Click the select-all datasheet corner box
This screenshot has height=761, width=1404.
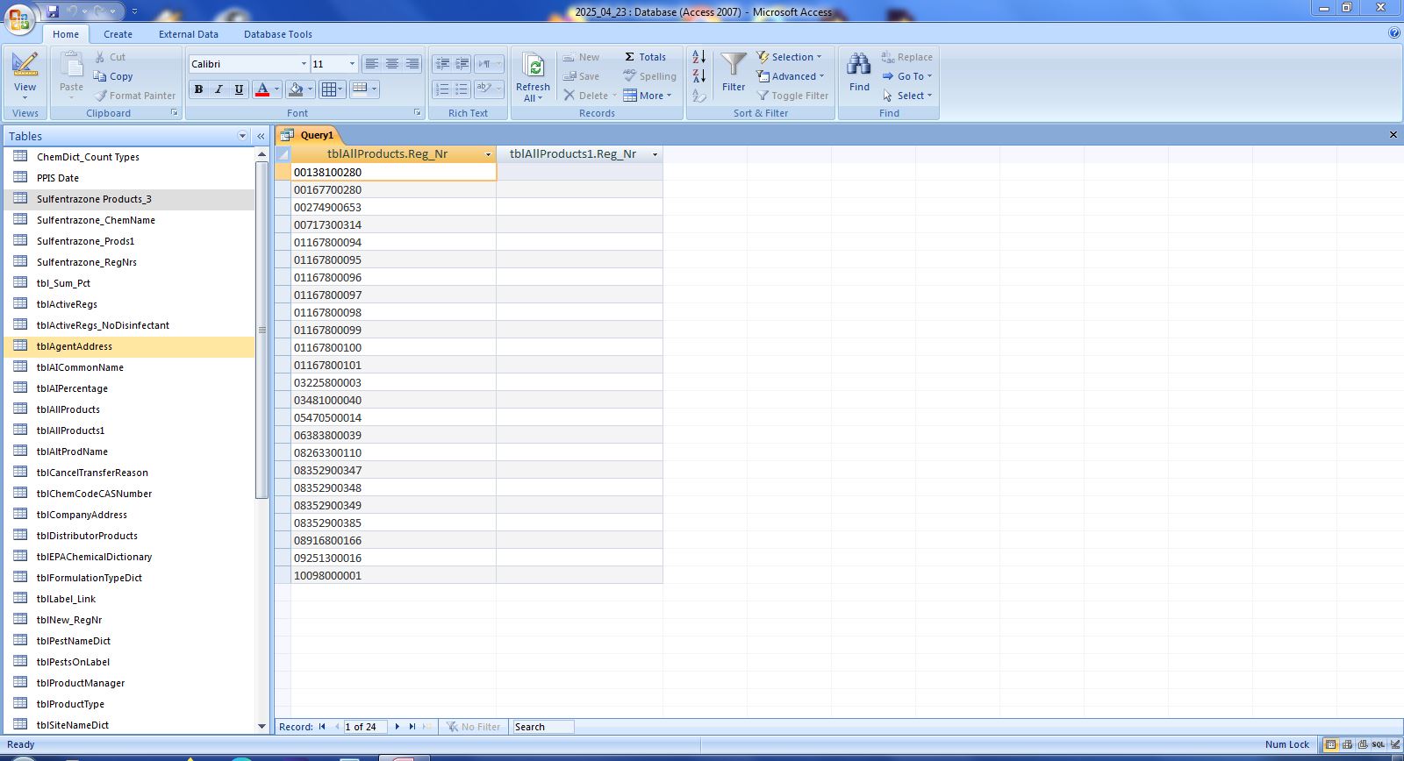[x=283, y=154]
